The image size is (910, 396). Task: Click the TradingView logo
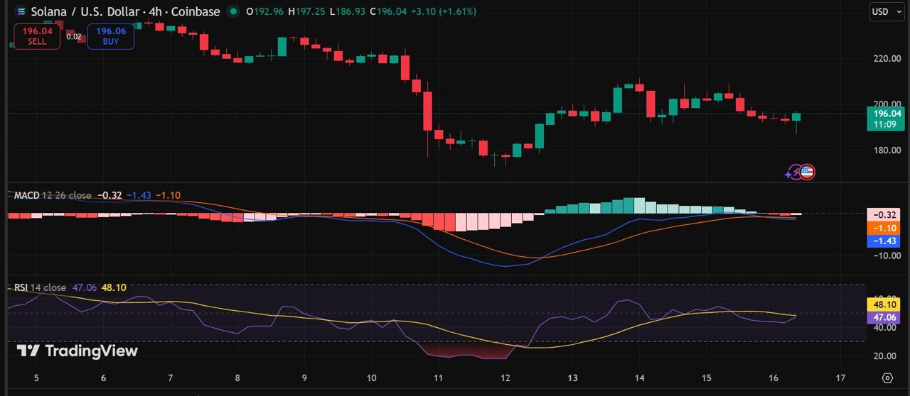click(x=77, y=351)
